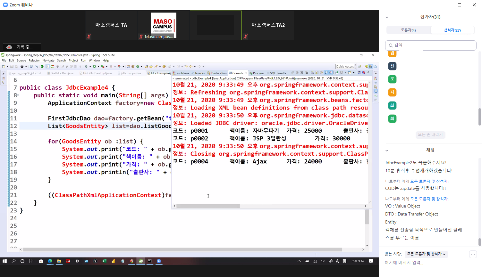Switch to the 토론자(4) panelists tab
Screen dimensions: 482x277
coord(408,30)
